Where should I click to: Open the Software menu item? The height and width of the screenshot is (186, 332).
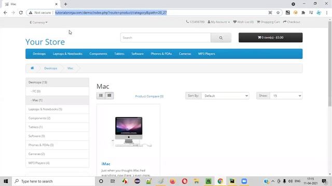pyautogui.click(x=137, y=54)
